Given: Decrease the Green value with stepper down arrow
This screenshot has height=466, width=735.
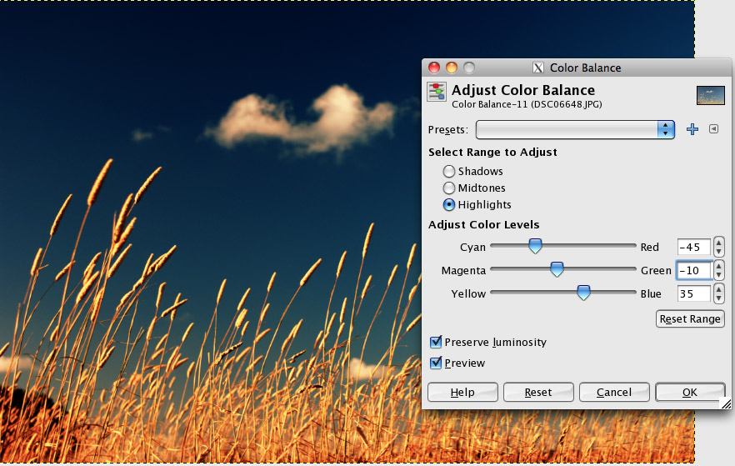Looking at the screenshot, I should pyautogui.click(x=718, y=275).
